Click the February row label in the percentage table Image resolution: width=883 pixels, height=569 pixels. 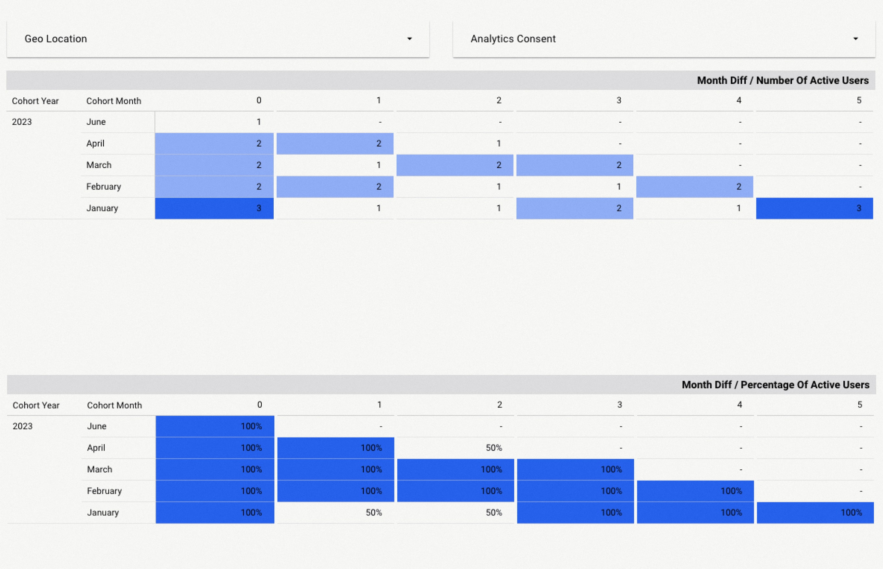[x=104, y=491]
